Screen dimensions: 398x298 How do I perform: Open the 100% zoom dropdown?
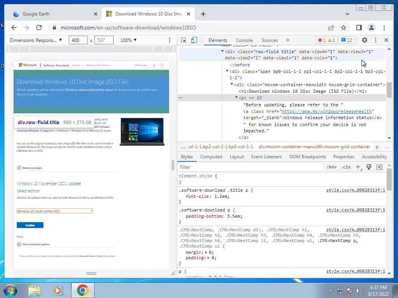(128, 40)
